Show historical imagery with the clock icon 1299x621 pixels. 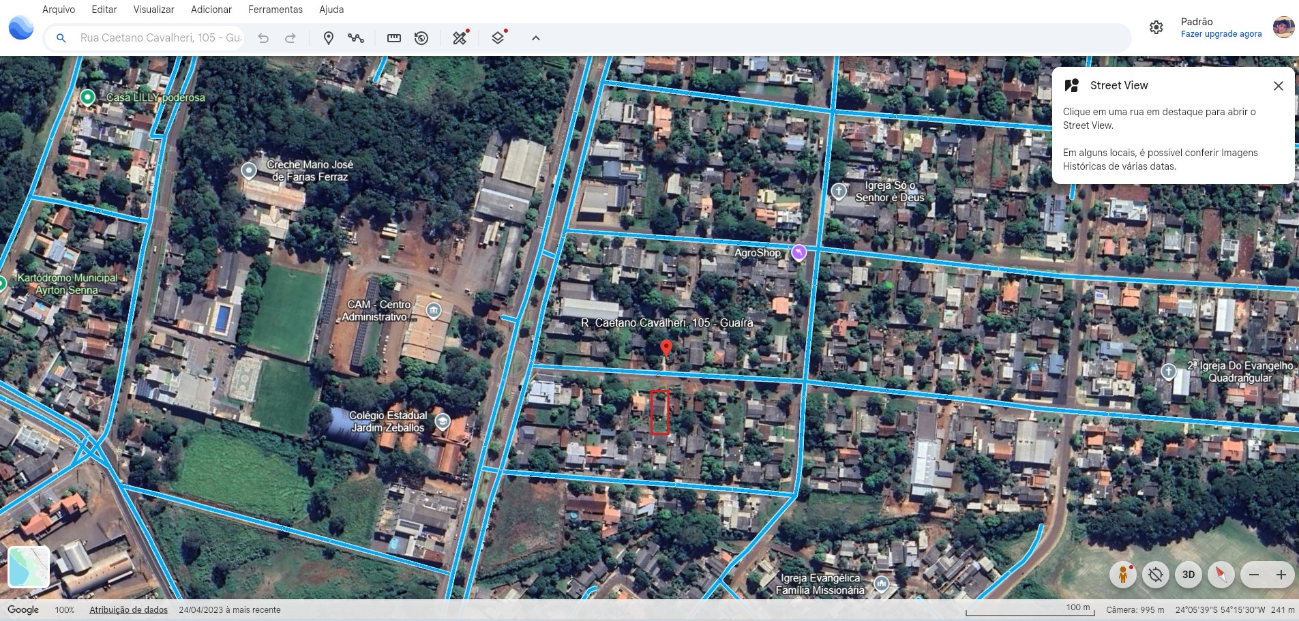pyautogui.click(x=421, y=38)
